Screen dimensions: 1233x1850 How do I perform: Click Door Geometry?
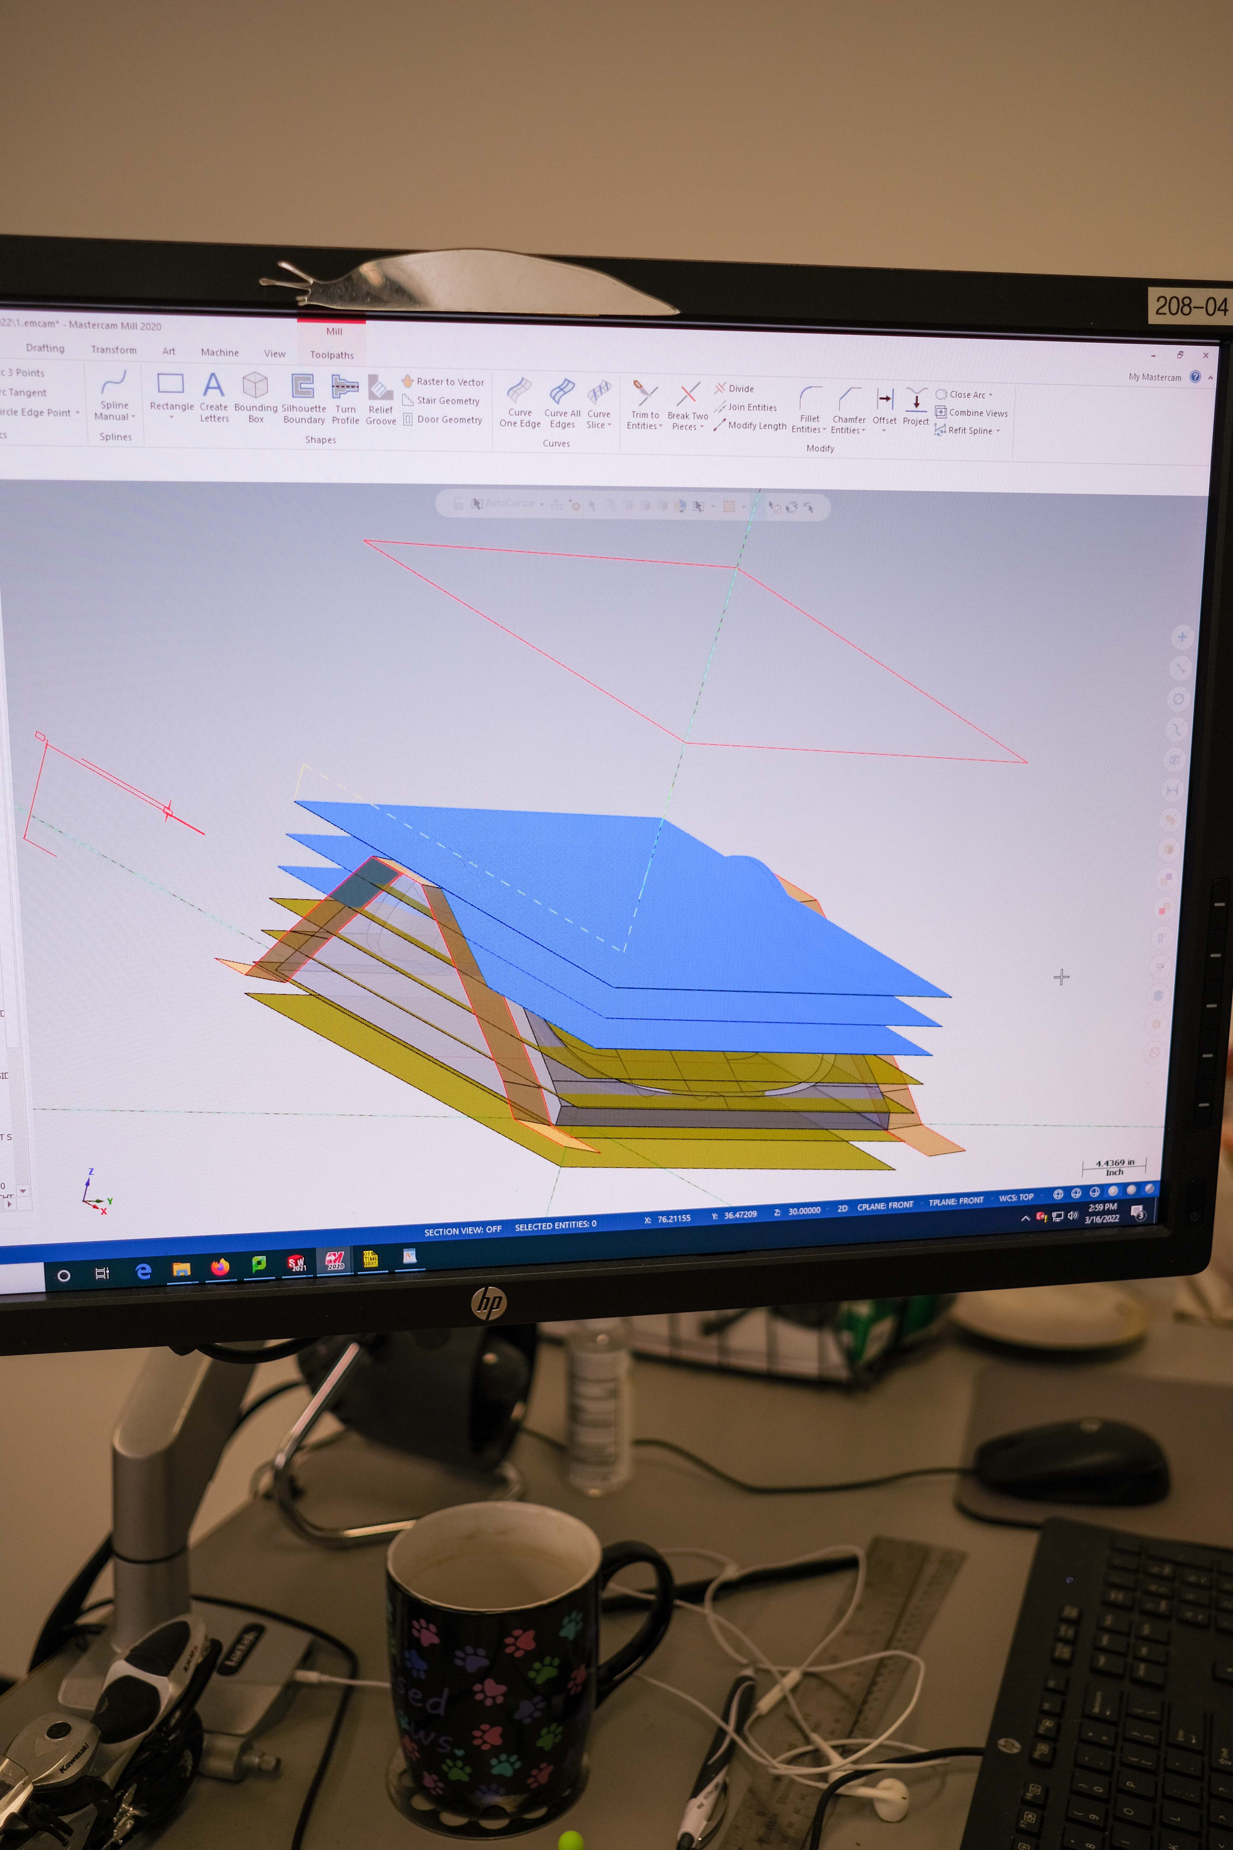(x=443, y=419)
